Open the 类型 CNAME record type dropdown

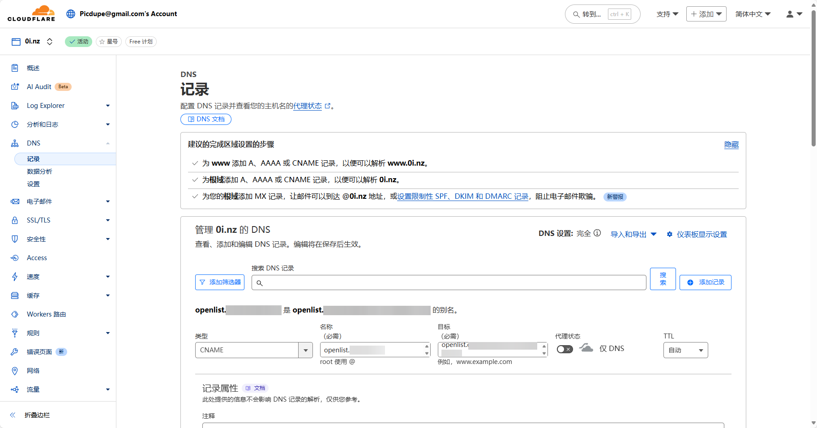254,350
